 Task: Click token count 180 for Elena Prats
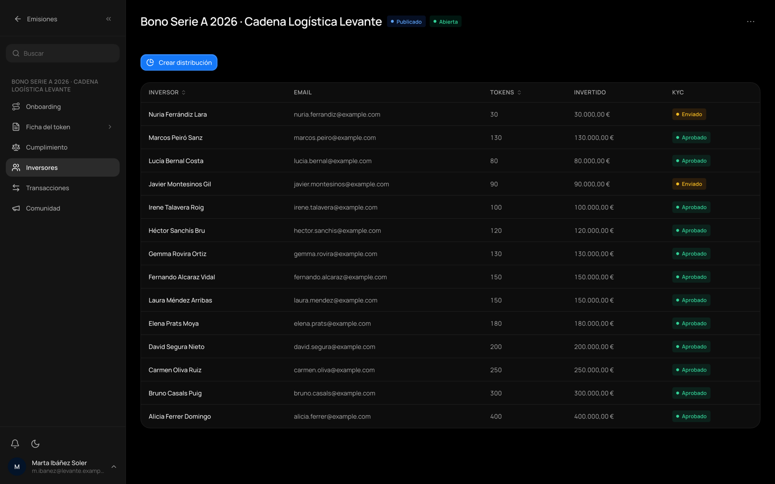[x=496, y=323]
